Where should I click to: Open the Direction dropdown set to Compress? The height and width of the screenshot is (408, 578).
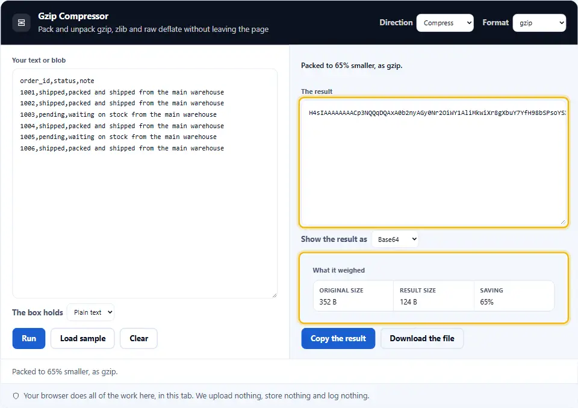(445, 23)
